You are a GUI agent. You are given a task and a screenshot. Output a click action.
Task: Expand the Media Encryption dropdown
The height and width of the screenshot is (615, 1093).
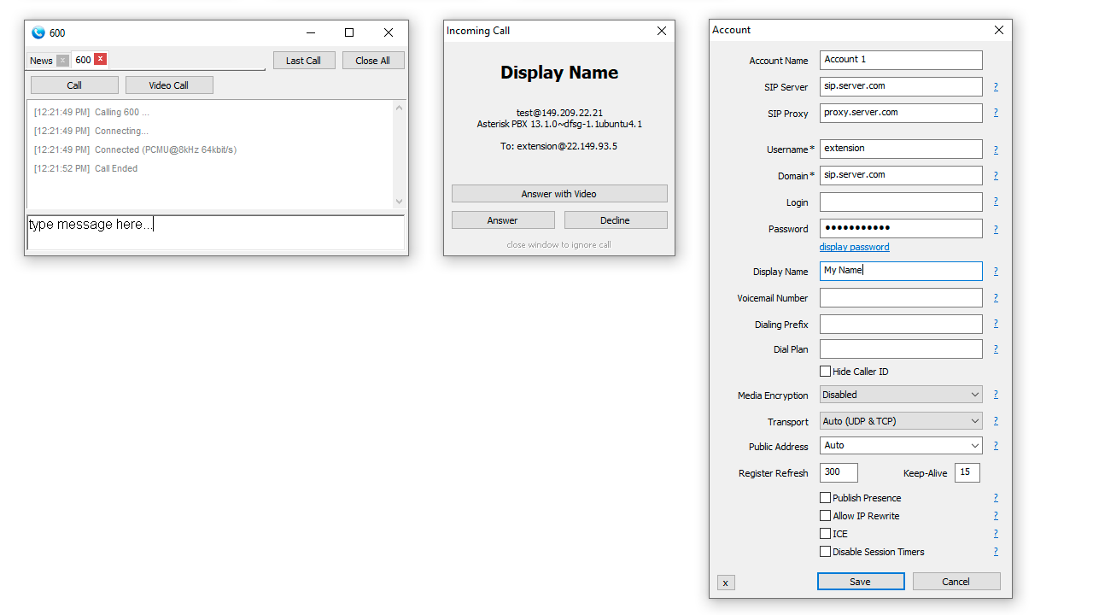[x=901, y=395]
